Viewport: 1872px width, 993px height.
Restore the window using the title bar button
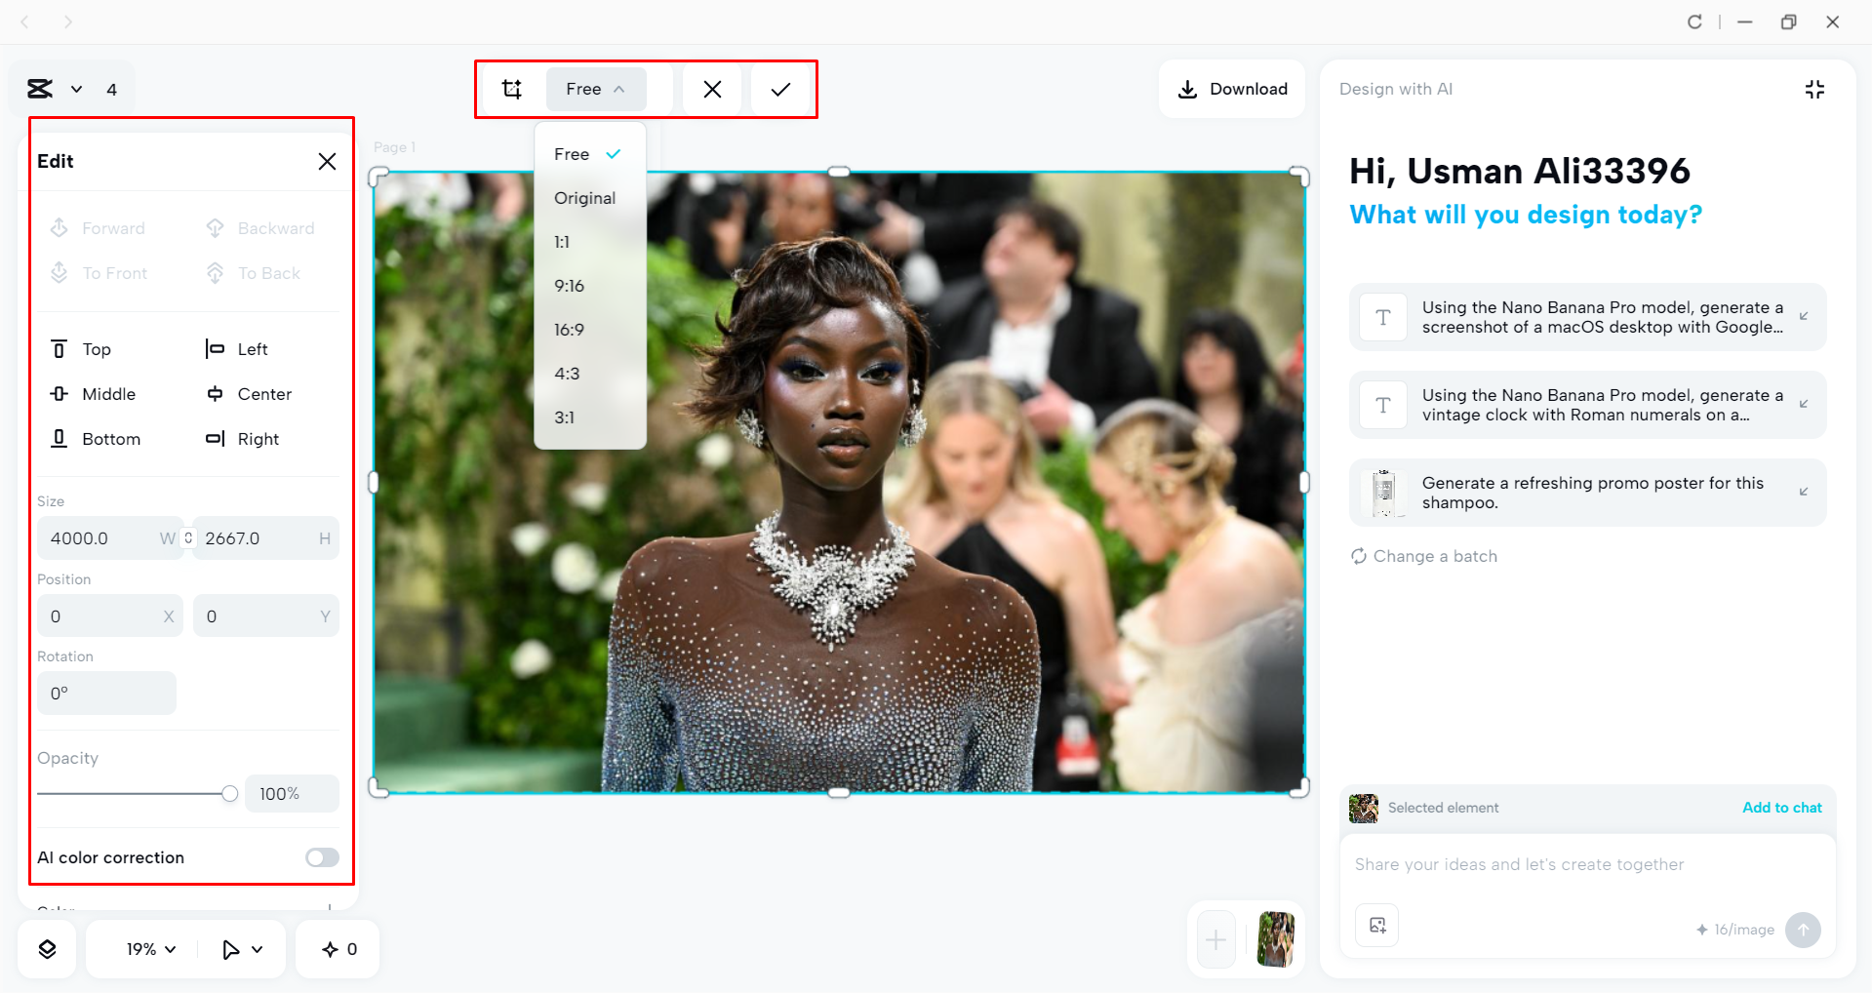(x=1788, y=21)
